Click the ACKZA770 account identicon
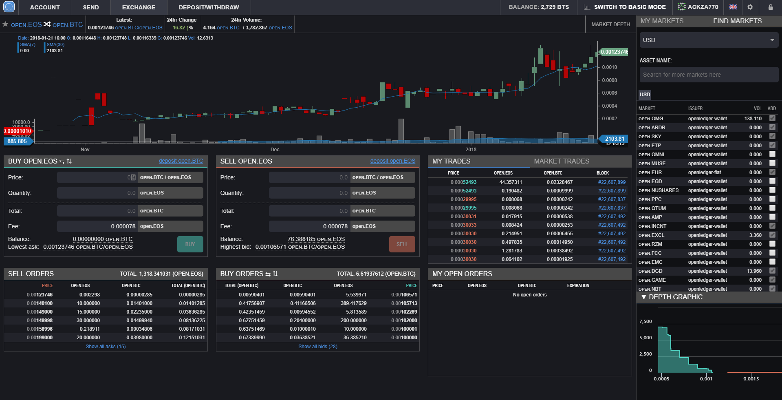The height and width of the screenshot is (400, 782). click(x=682, y=7)
